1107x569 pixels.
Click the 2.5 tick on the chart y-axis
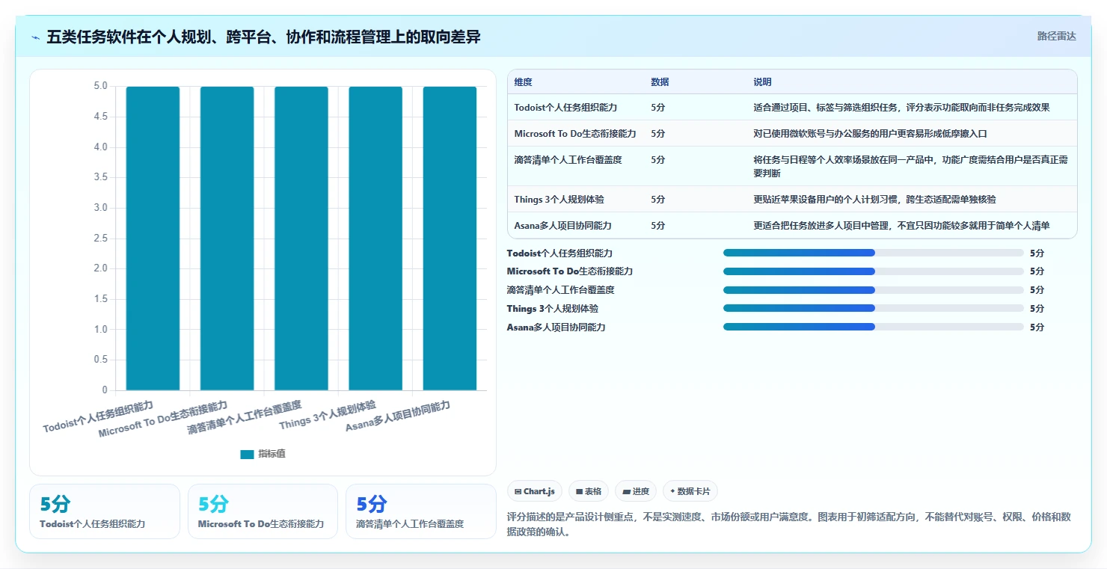click(x=99, y=239)
